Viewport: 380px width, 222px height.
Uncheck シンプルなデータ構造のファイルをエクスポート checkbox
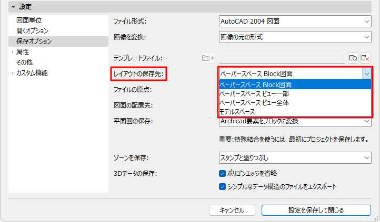click(x=222, y=186)
